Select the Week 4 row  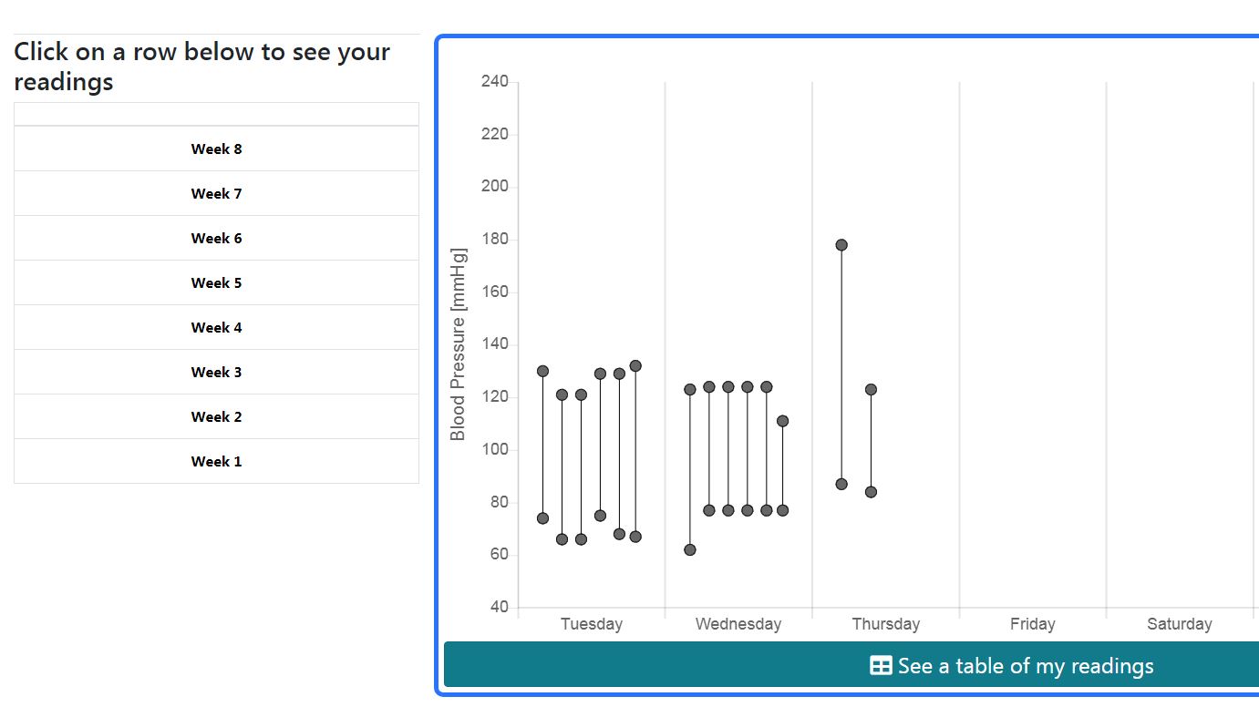[x=216, y=327]
